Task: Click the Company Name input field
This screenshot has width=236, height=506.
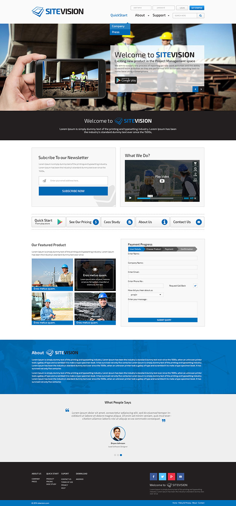Action: click(x=163, y=267)
